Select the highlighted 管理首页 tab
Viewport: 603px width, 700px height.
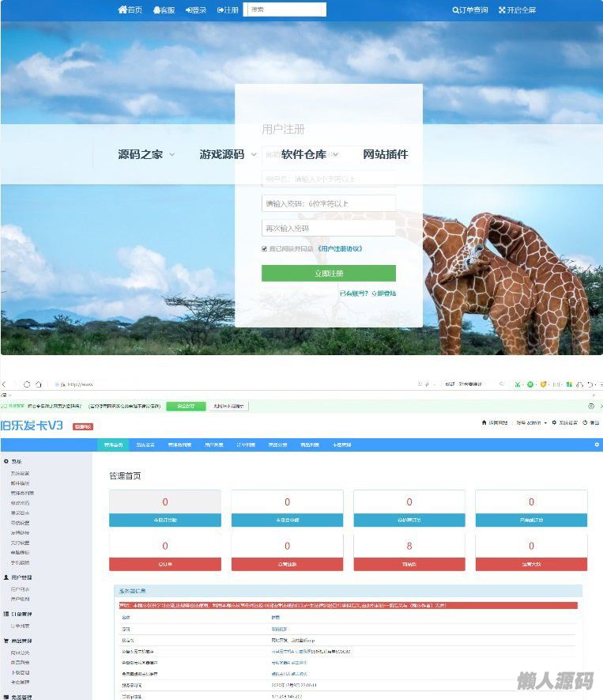coord(113,445)
